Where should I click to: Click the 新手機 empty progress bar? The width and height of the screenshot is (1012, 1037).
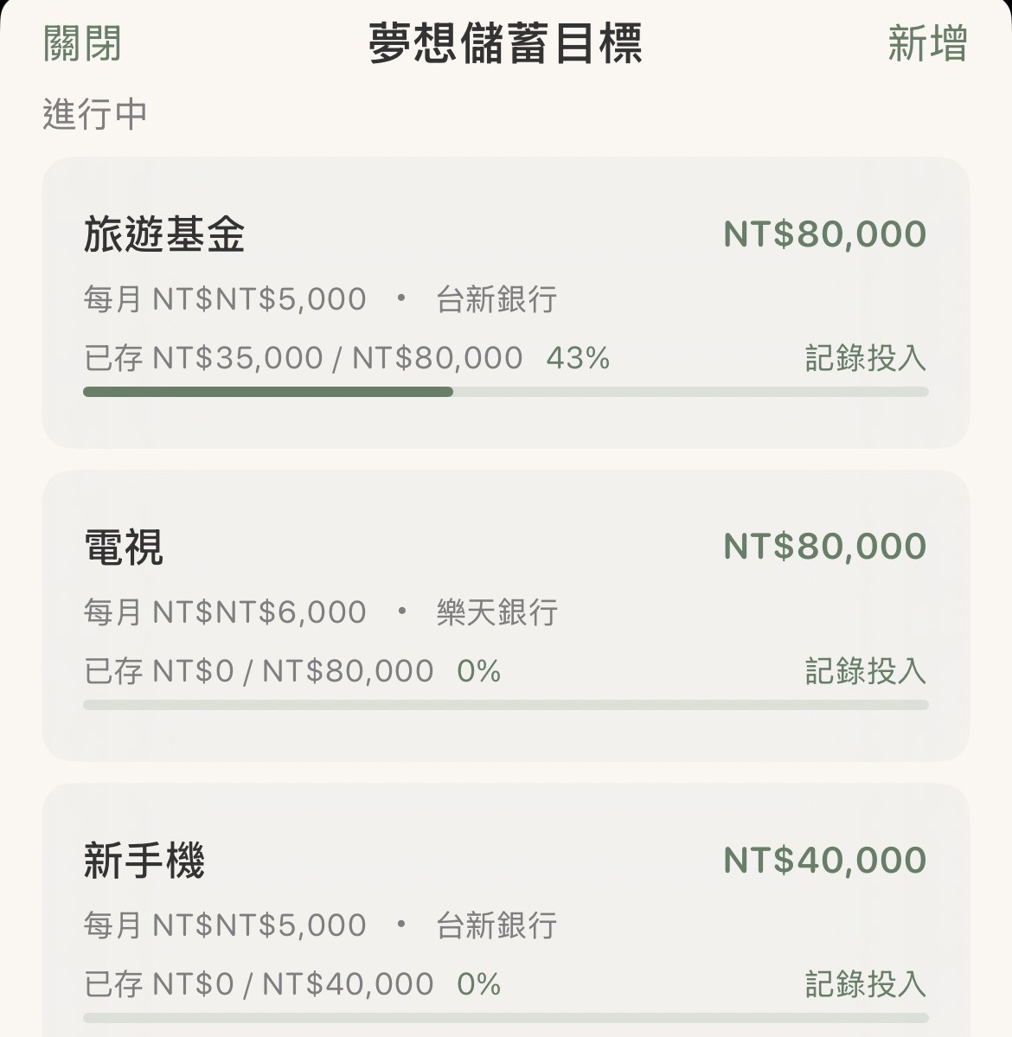(505, 1018)
